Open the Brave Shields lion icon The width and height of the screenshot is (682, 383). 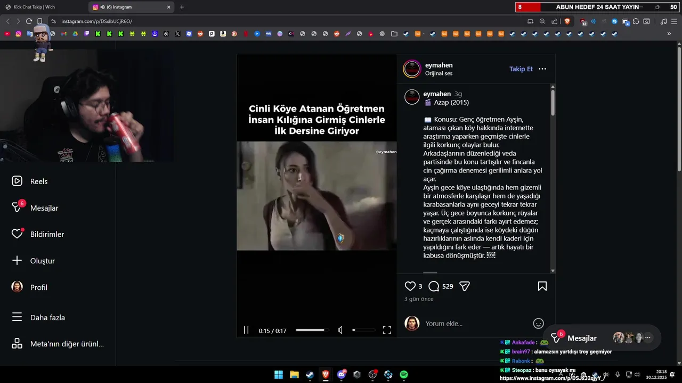pyautogui.click(x=567, y=21)
